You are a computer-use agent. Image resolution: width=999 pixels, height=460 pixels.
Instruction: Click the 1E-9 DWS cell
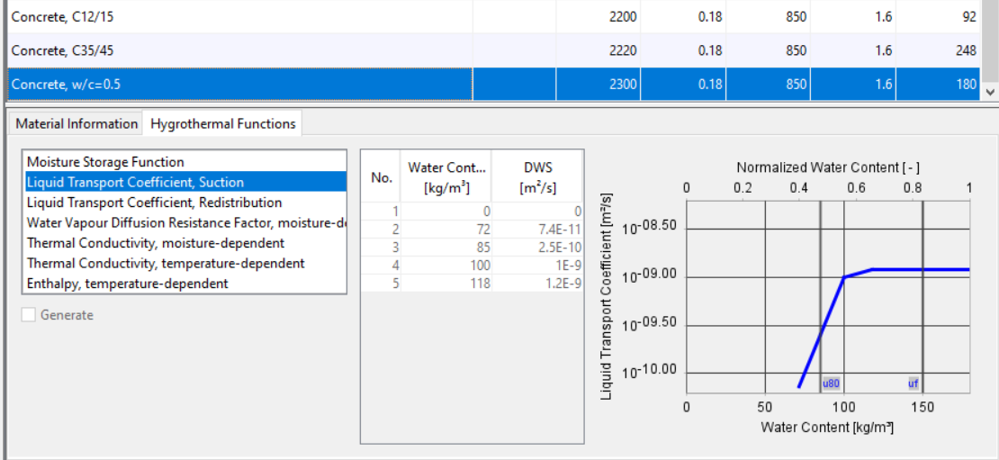pos(536,265)
